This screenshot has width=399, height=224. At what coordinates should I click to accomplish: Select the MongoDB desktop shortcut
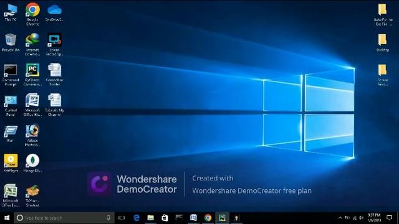pyautogui.click(x=32, y=163)
